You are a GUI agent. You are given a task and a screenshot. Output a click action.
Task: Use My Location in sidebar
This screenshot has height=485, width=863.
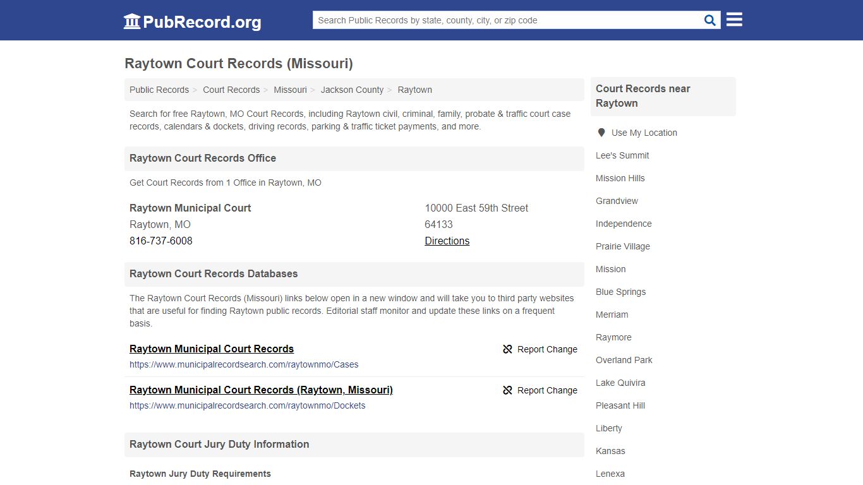point(644,133)
